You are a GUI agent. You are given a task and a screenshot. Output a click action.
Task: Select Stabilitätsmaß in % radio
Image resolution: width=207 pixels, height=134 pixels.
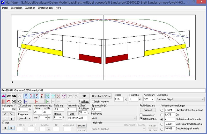click(x=162, y=119)
